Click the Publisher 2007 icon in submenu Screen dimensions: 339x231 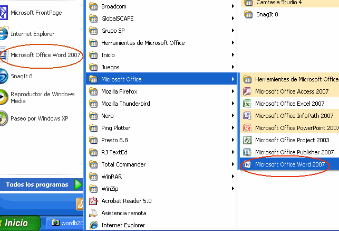coord(247,152)
